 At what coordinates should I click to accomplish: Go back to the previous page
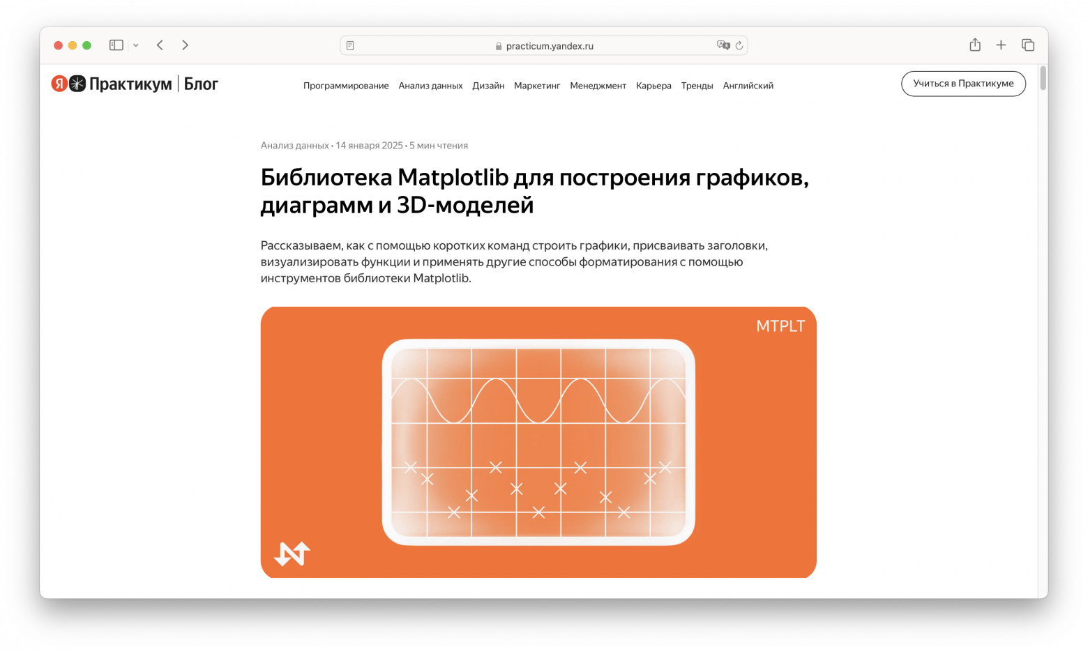[160, 45]
